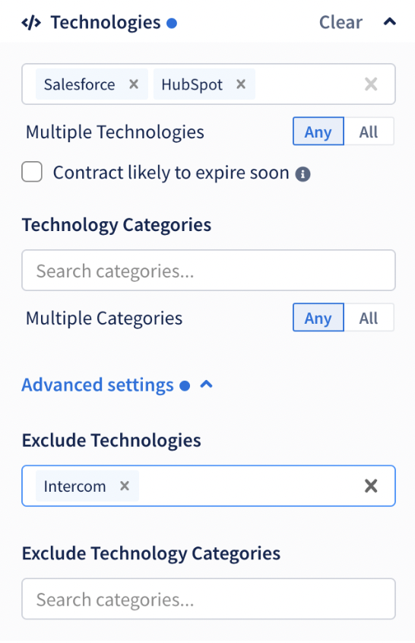The image size is (415, 643).
Task: Click the Technologies code brackets icon
Action: (31, 23)
